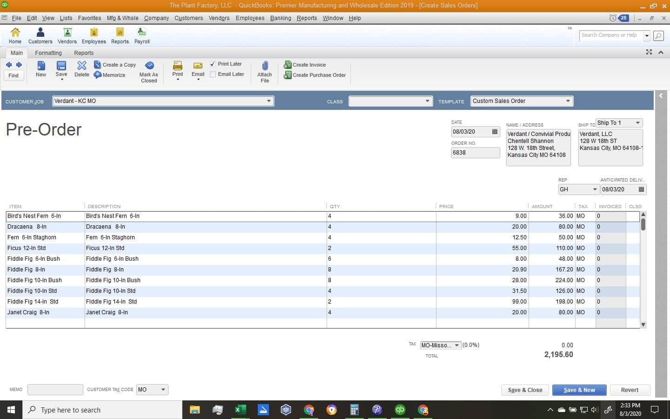Toggle CLSD box for Fiddle Fig 8-In row

click(x=633, y=270)
